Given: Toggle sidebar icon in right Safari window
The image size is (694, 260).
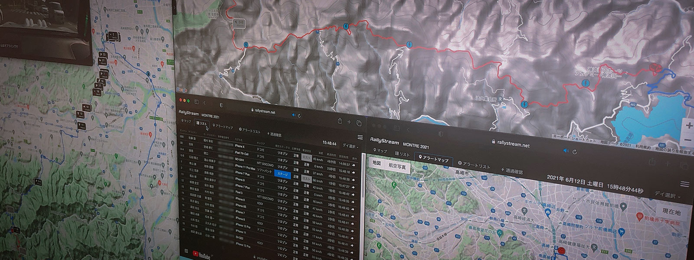Looking at the screenshot, I should coord(396,128).
